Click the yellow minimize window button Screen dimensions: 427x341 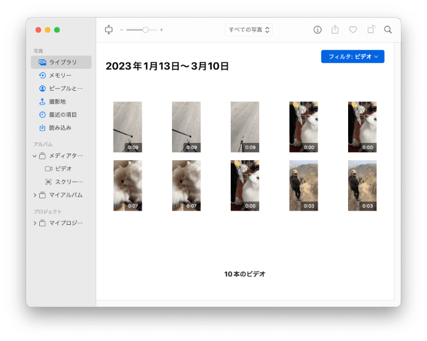coord(47,30)
